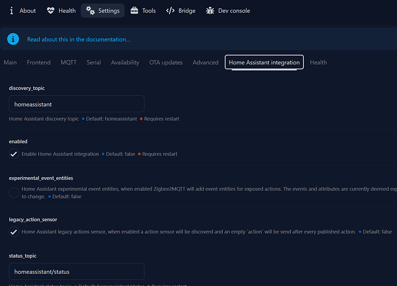Switch to the Health settings tab

pos(319,62)
